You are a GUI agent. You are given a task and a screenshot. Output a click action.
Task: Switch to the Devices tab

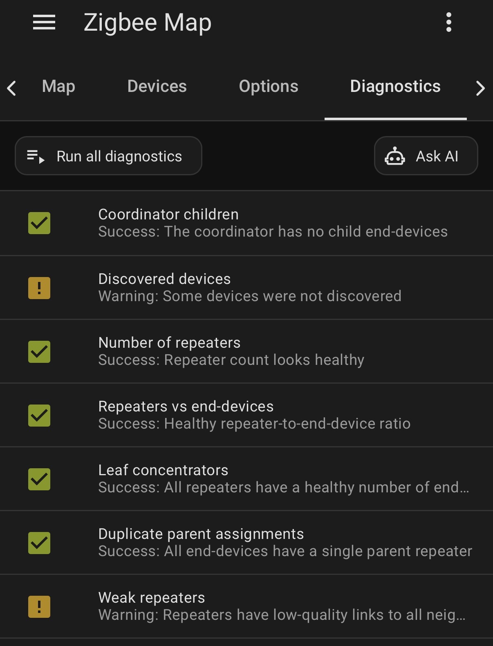157,87
